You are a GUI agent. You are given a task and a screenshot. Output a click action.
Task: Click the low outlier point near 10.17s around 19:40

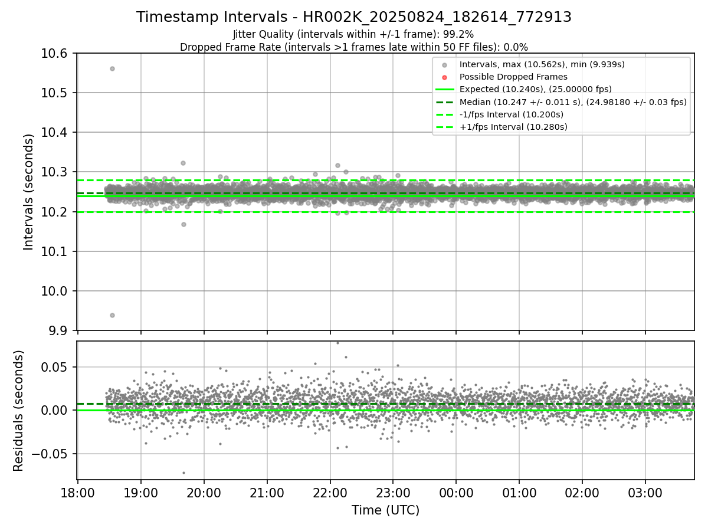click(183, 224)
